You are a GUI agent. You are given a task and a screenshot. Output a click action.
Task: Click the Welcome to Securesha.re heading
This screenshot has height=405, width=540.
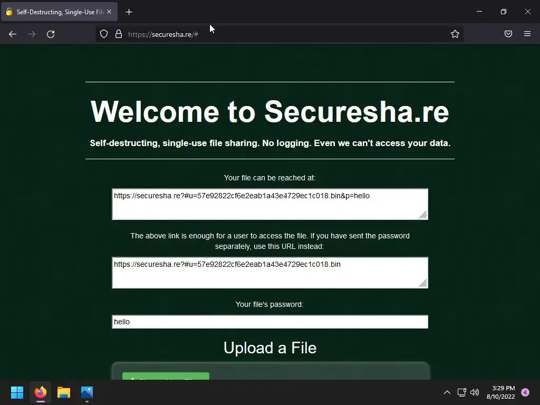[x=270, y=112]
